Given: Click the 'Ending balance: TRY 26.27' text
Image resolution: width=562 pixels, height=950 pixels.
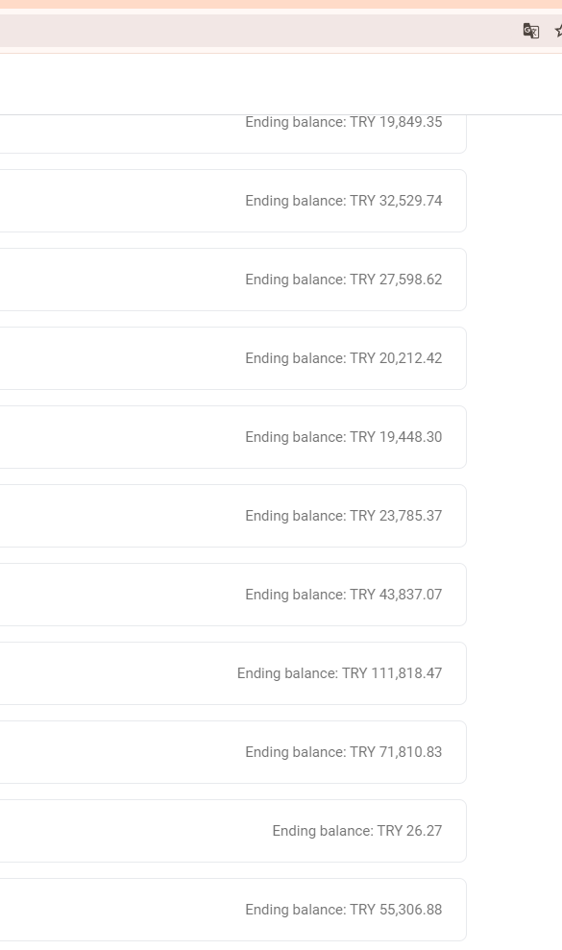Looking at the screenshot, I should [x=357, y=831].
